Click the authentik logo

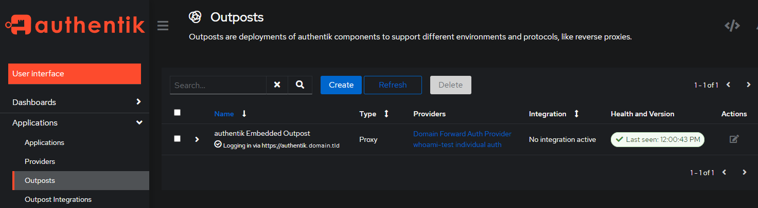(75, 26)
